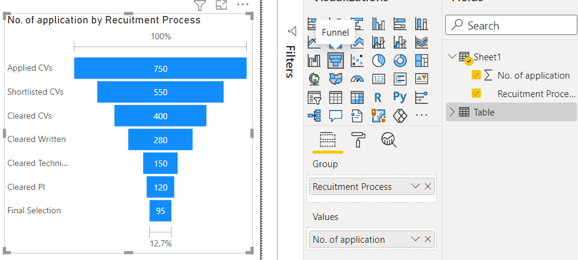Select the Card (123) visual
This screenshot has height=260, width=578.
point(378,79)
